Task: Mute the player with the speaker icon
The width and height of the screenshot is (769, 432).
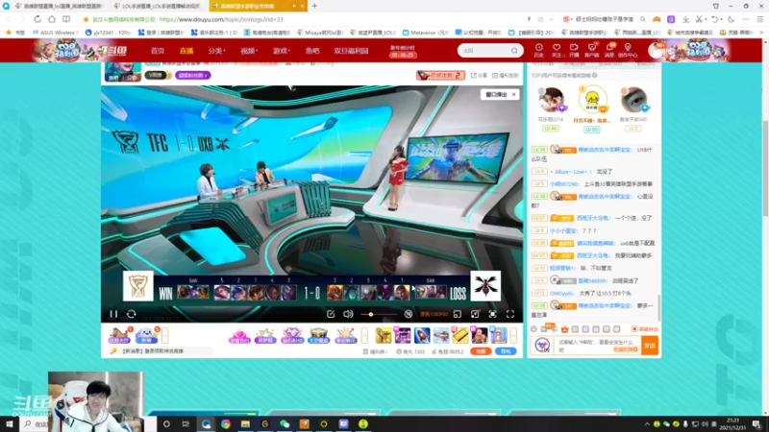Action: pos(348,314)
